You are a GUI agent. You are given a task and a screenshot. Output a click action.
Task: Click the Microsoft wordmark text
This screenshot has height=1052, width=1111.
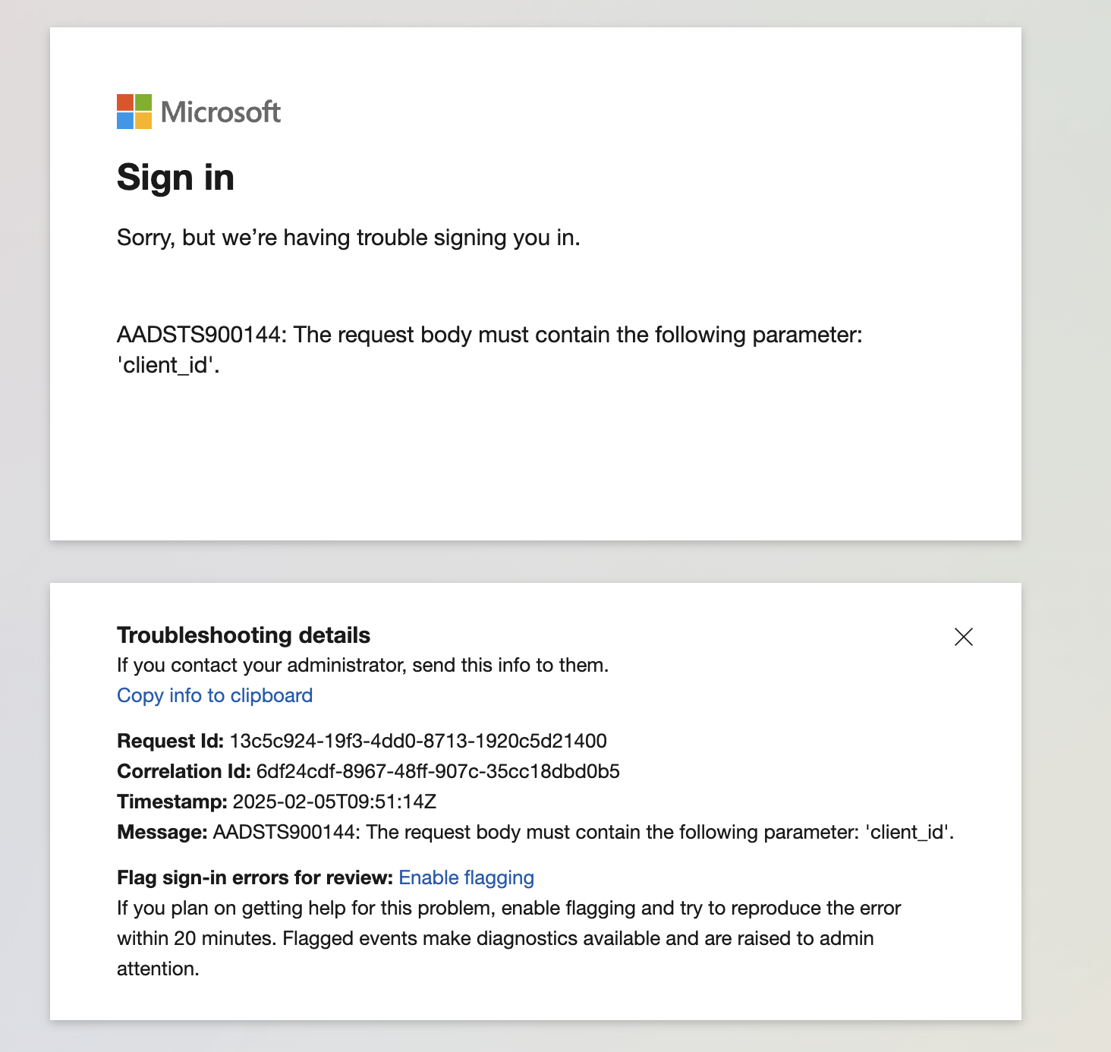pos(221,112)
